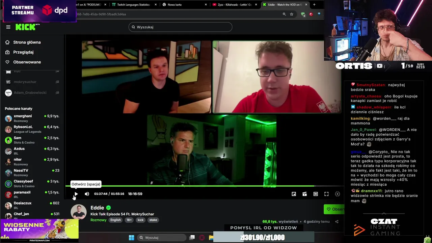Bookmark this page with the star icon
This screenshot has width=432, height=243.
tap(292, 14)
